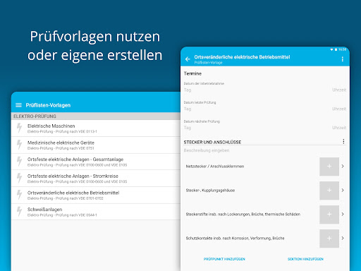Expand the Netzstecker / Anschlussklemmen chevron
The image size is (361, 271).
click(x=343, y=167)
